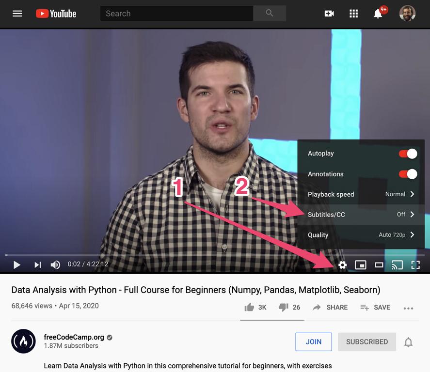Open the player settings gear
Image resolution: width=430 pixels, height=372 pixels.
coord(343,265)
